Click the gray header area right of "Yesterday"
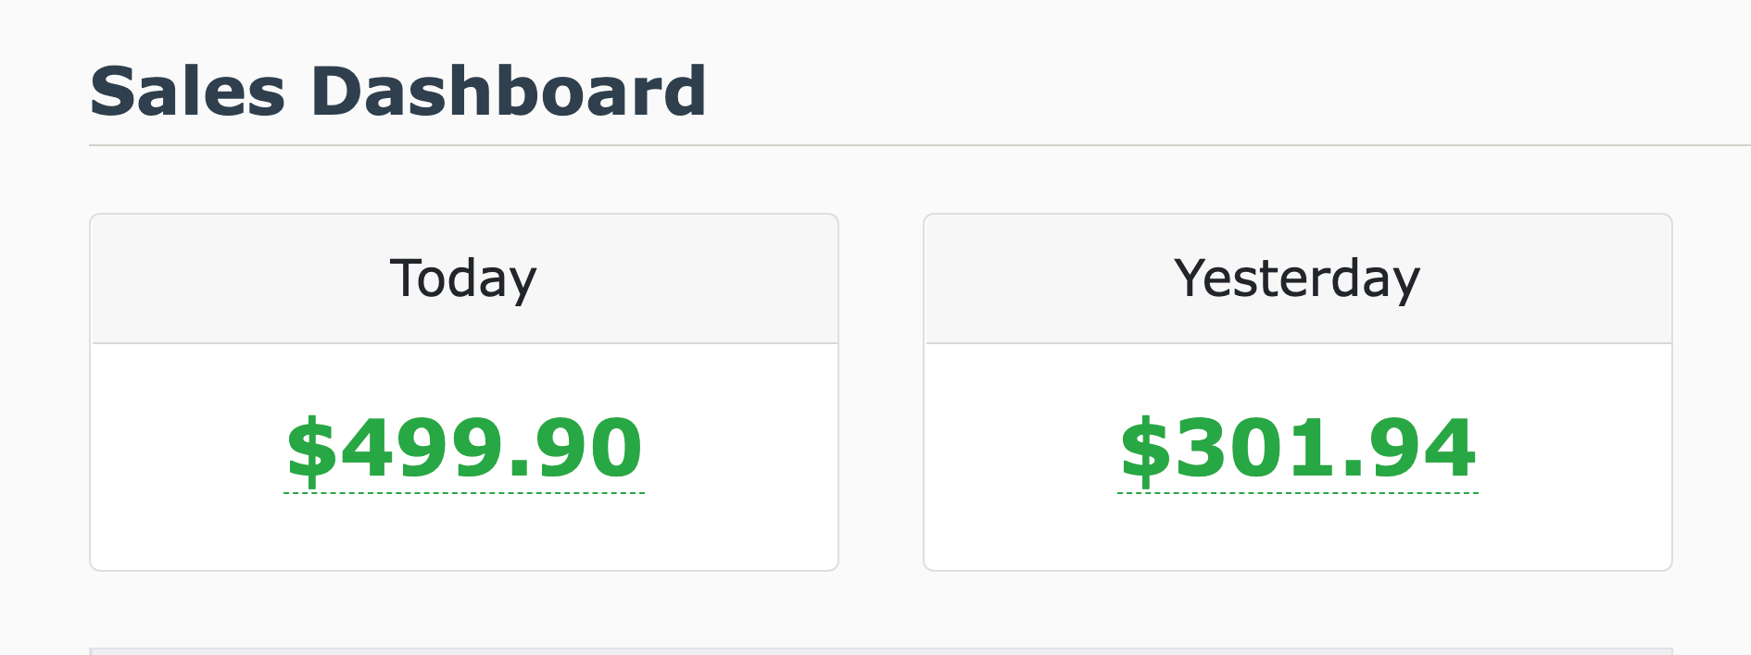 click(1556, 278)
